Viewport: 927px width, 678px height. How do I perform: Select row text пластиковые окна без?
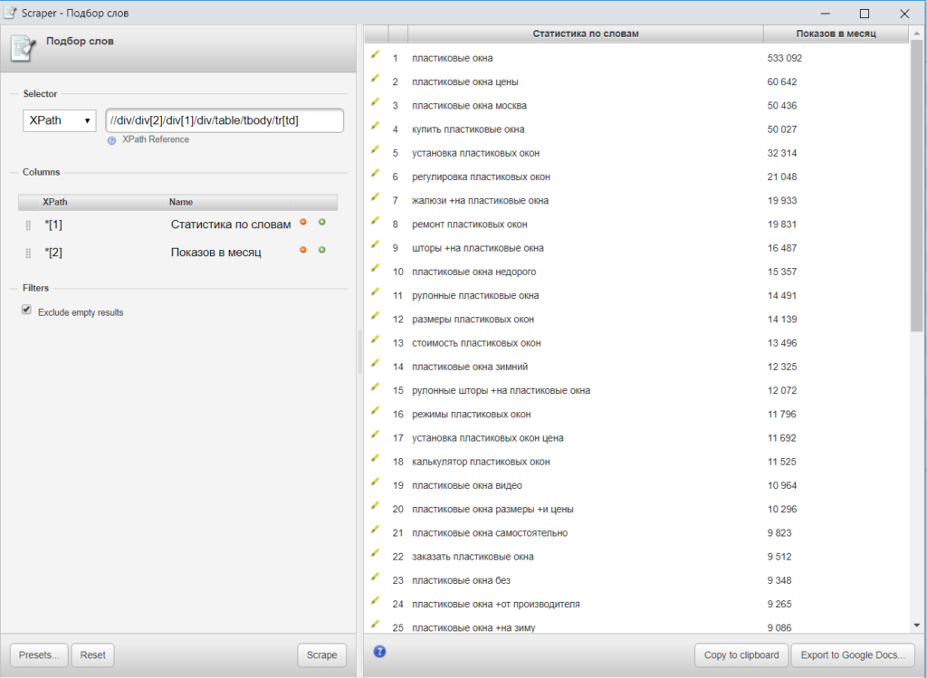(x=461, y=580)
